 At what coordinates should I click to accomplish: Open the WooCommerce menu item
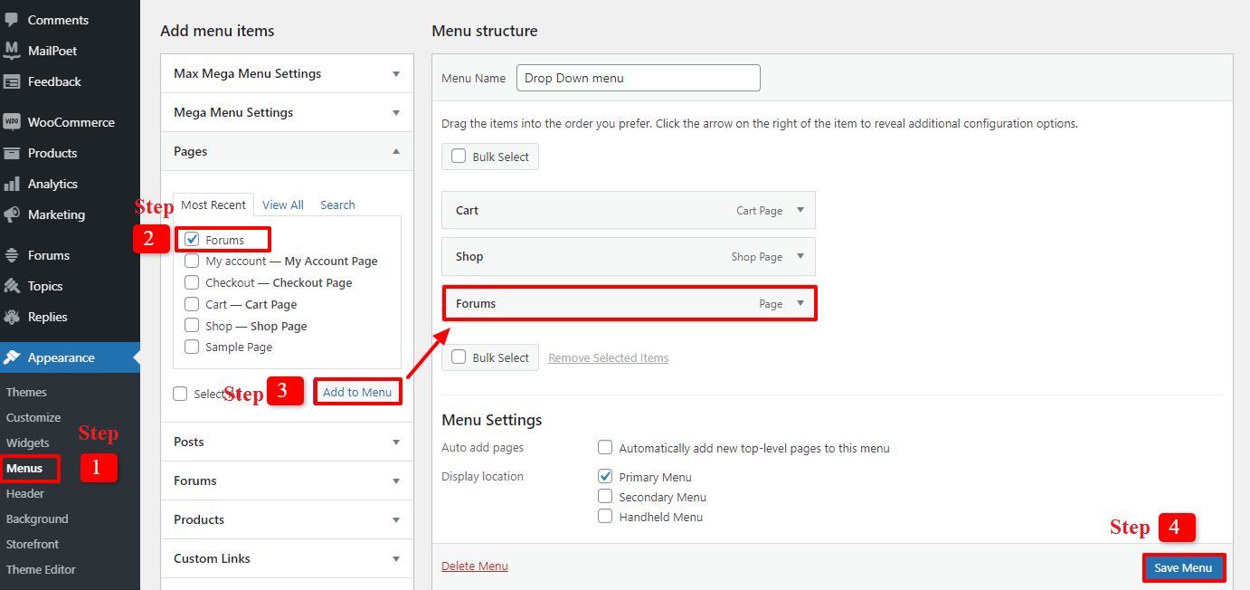(x=71, y=122)
